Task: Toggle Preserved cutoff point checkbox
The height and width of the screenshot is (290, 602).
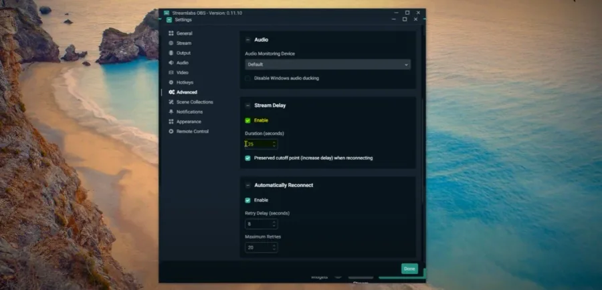Action: (247, 158)
